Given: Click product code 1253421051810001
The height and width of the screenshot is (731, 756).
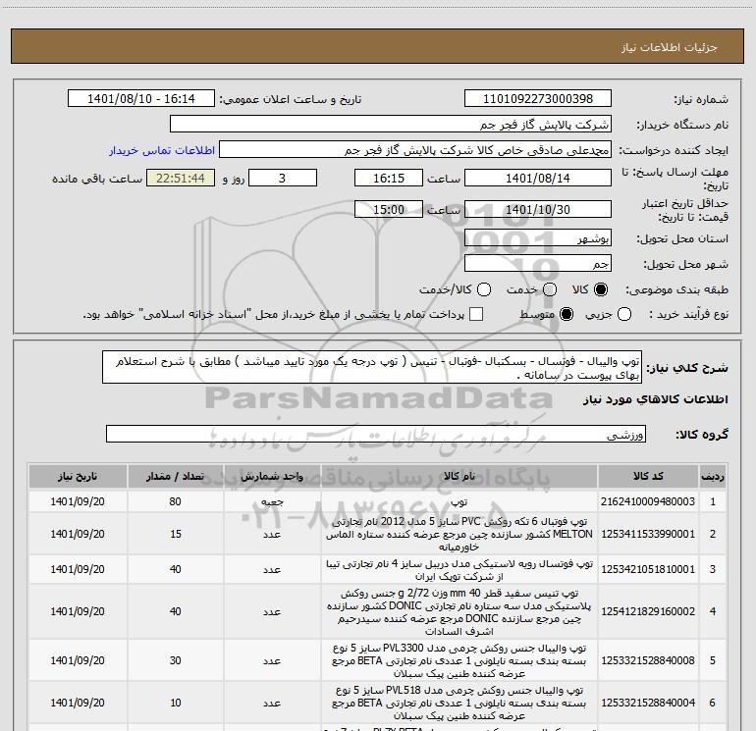Looking at the screenshot, I should pos(648,569).
